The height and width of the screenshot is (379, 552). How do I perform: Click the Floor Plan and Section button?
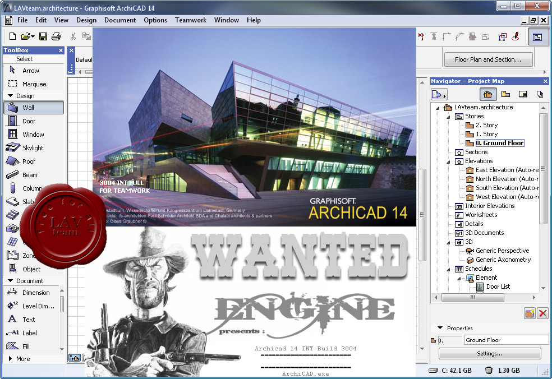point(488,59)
